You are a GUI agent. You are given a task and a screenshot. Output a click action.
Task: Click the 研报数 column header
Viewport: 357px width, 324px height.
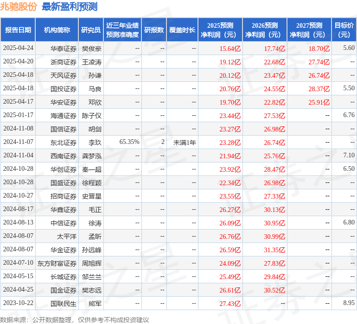point(154,30)
